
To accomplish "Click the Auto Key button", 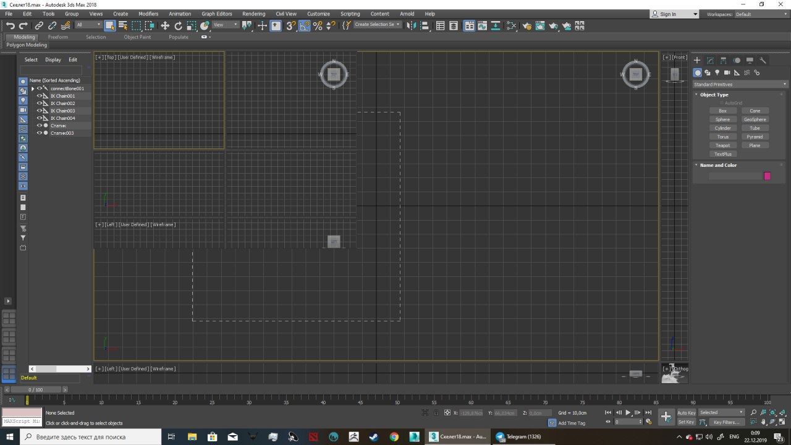I will click(x=686, y=412).
